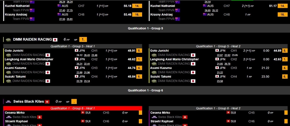Click the Japan flag next to JPN in Goto Junichi's Heat 1 row
Screen dimensions: 290x126
[x=76, y=51]
